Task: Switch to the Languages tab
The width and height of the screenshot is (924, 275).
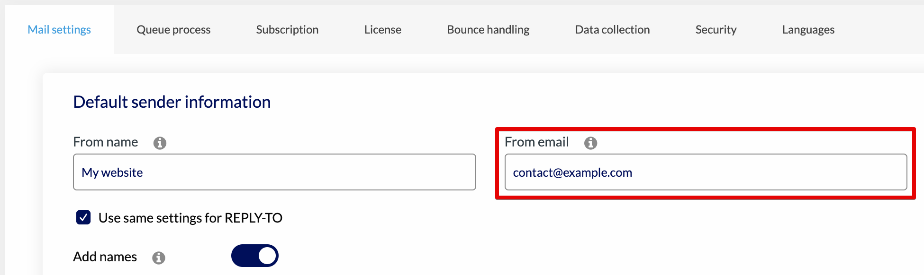Action: pos(808,29)
